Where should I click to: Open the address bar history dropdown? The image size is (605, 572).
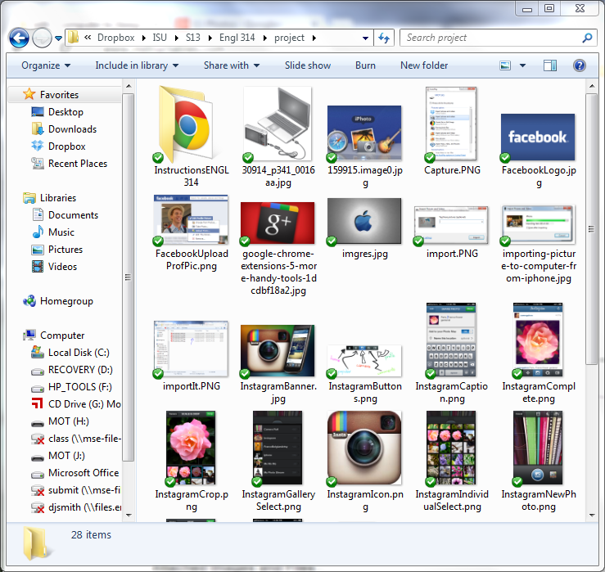[x=365, y=38]
